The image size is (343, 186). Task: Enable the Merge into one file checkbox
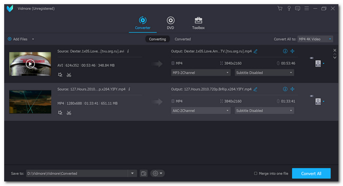(256, 173)
